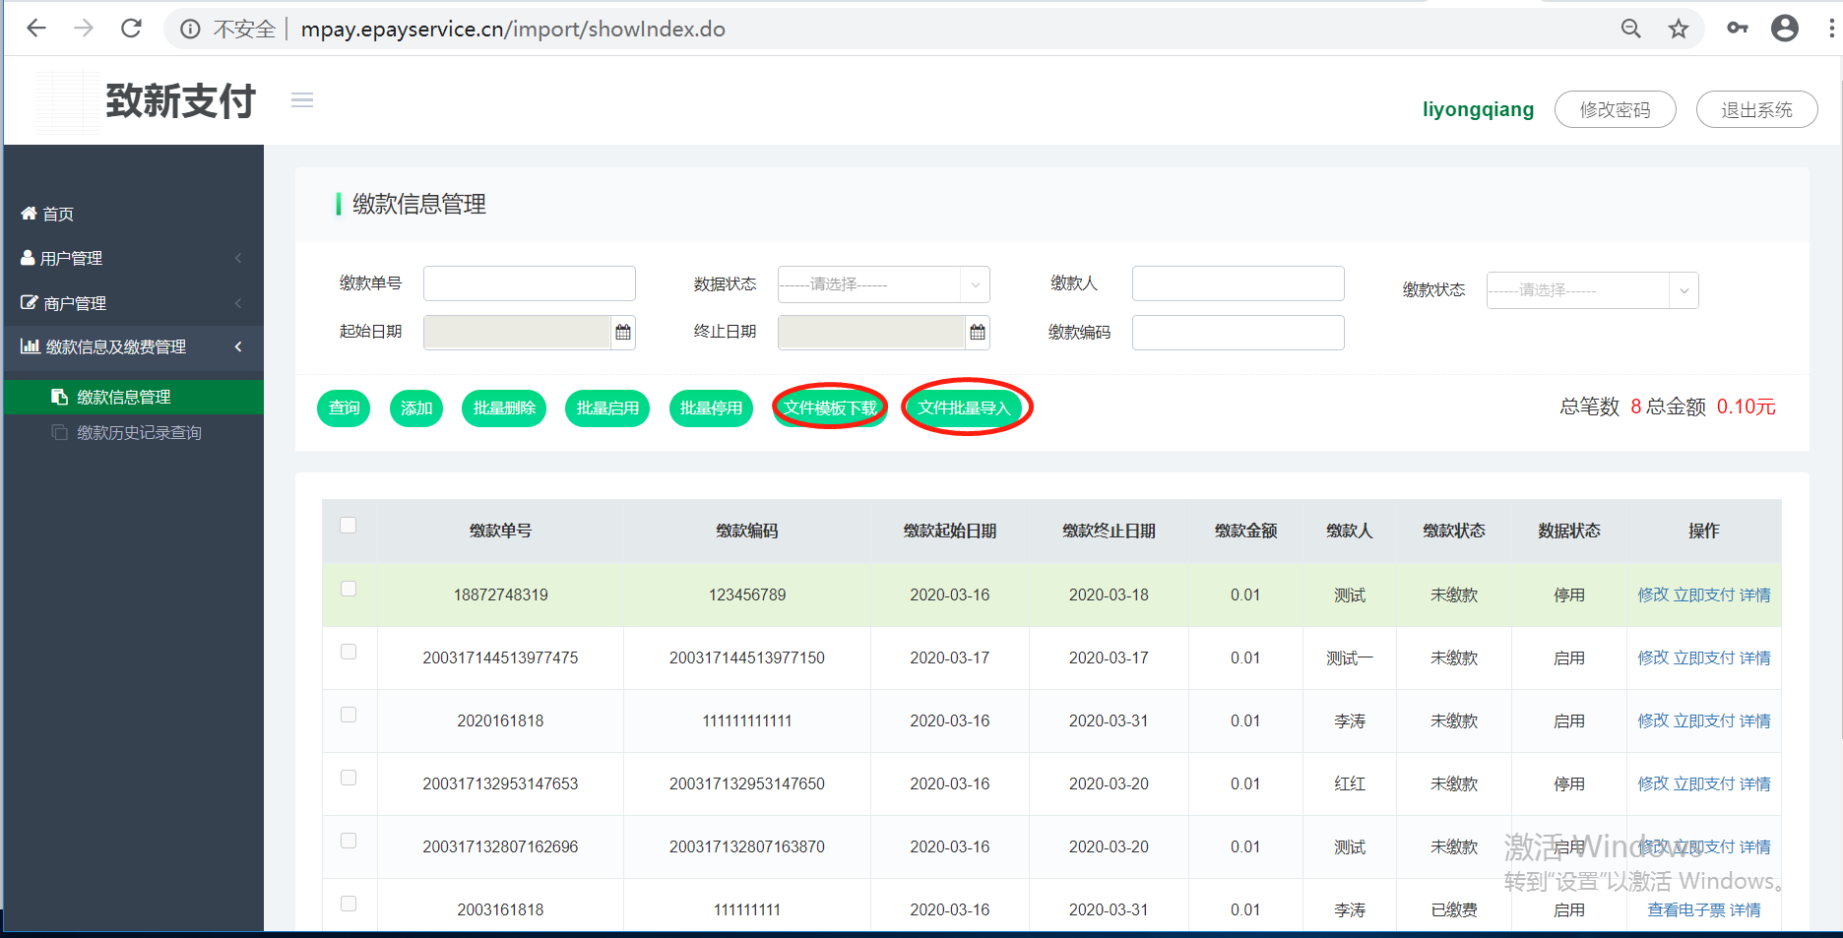Image resolution: width=1843 pixels, height=938 pixels.
Task: Click the 修改密码 button
Action: pyautogui.click(x=1616, y=109)
